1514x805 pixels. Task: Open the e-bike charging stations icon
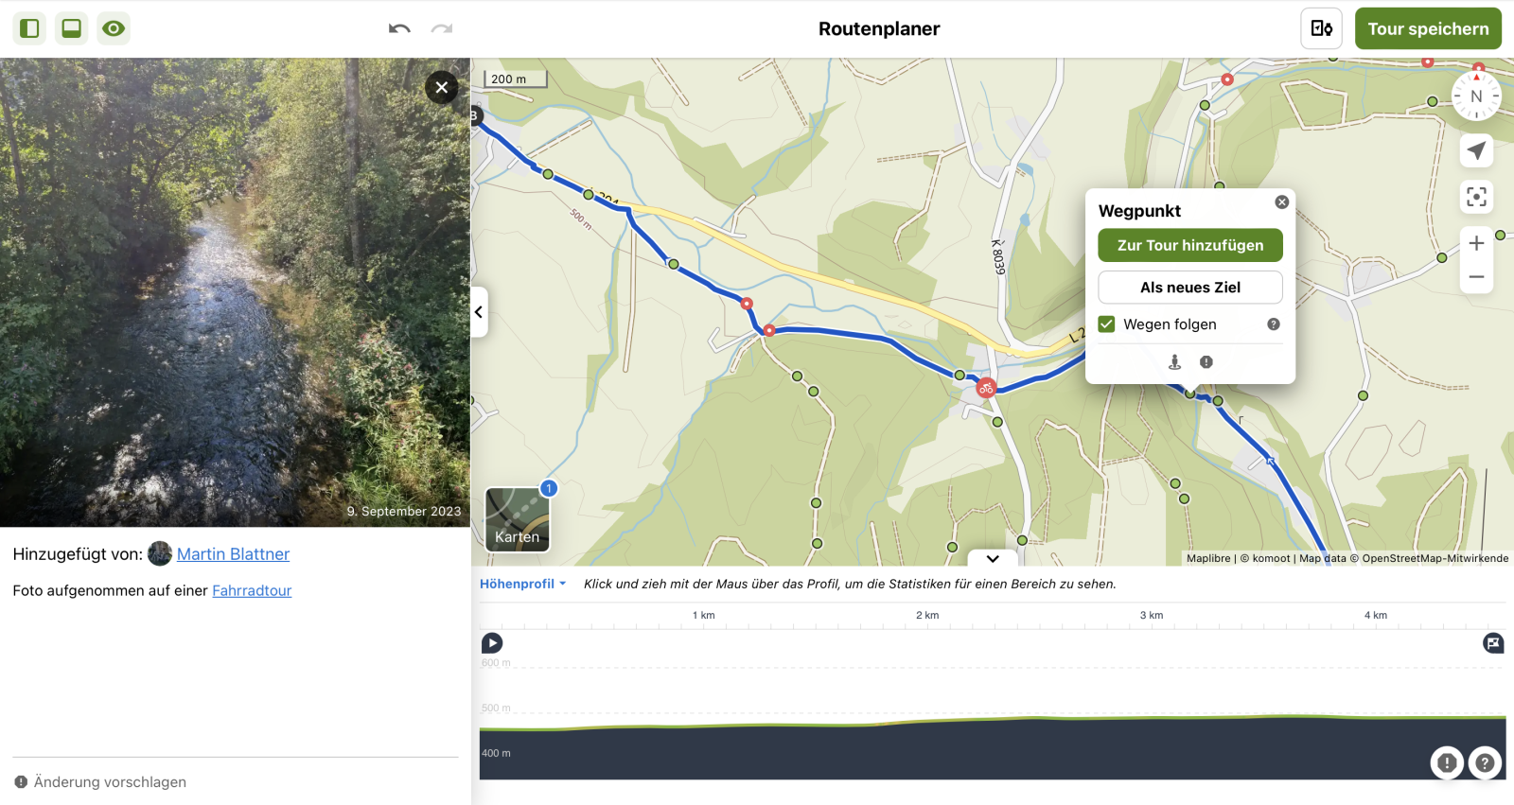pyautogui.click(x=1321, y=28)
